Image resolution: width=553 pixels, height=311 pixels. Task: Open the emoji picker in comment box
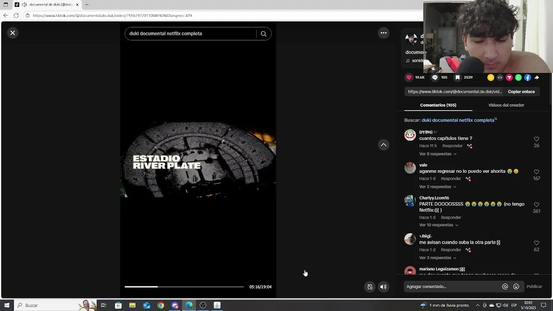(516, 286)
